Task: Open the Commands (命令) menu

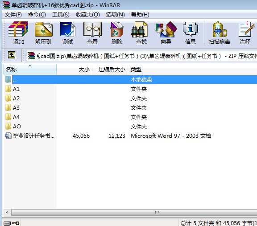Action: point(37,15)
